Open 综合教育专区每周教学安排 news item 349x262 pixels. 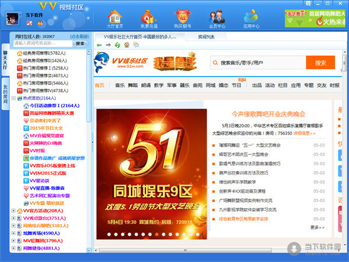point(244,219)
